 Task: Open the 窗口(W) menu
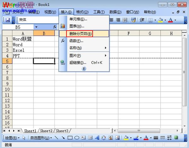(x=133, y=12)
